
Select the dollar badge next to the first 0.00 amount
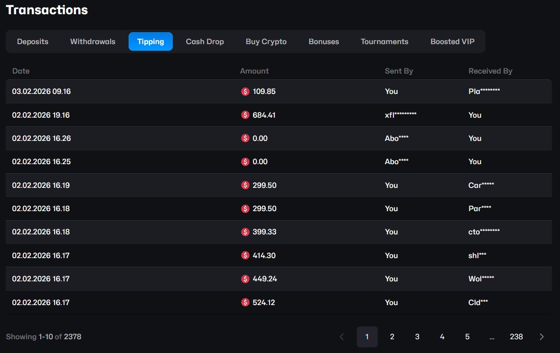pyautogui.click(x=245, y=138)
